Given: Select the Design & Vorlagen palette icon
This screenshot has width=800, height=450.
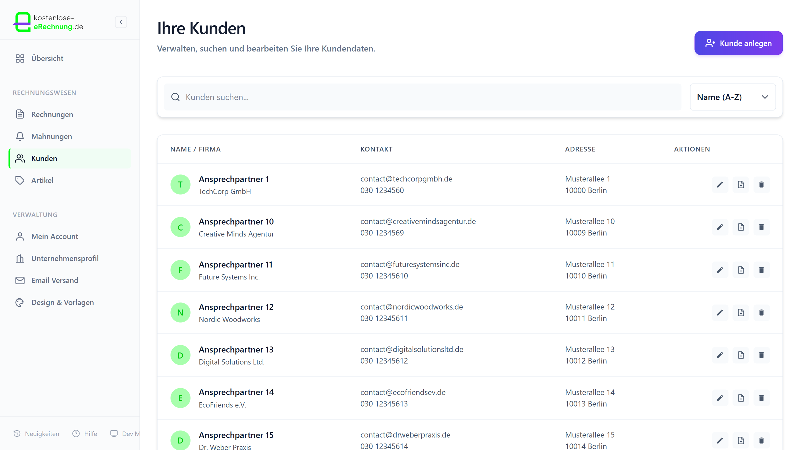Looking at the screenshot, I should (20, 302).
